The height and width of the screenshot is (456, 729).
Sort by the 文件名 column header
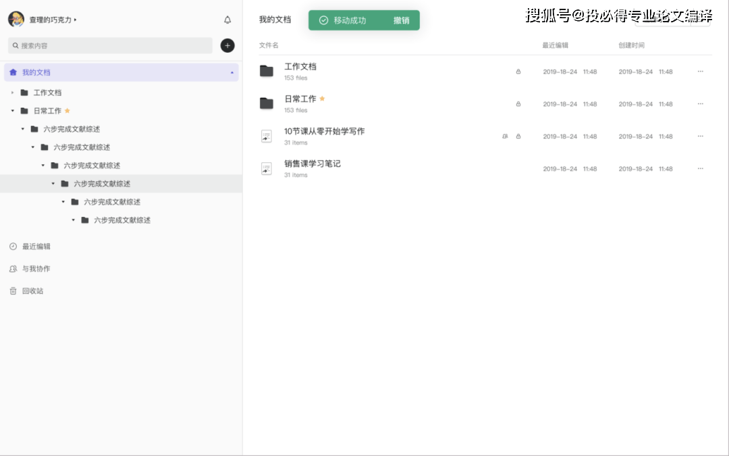tap(269, 45)
